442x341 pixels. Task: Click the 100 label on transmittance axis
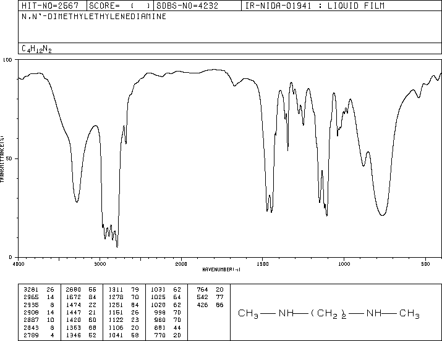pos(7,60)
